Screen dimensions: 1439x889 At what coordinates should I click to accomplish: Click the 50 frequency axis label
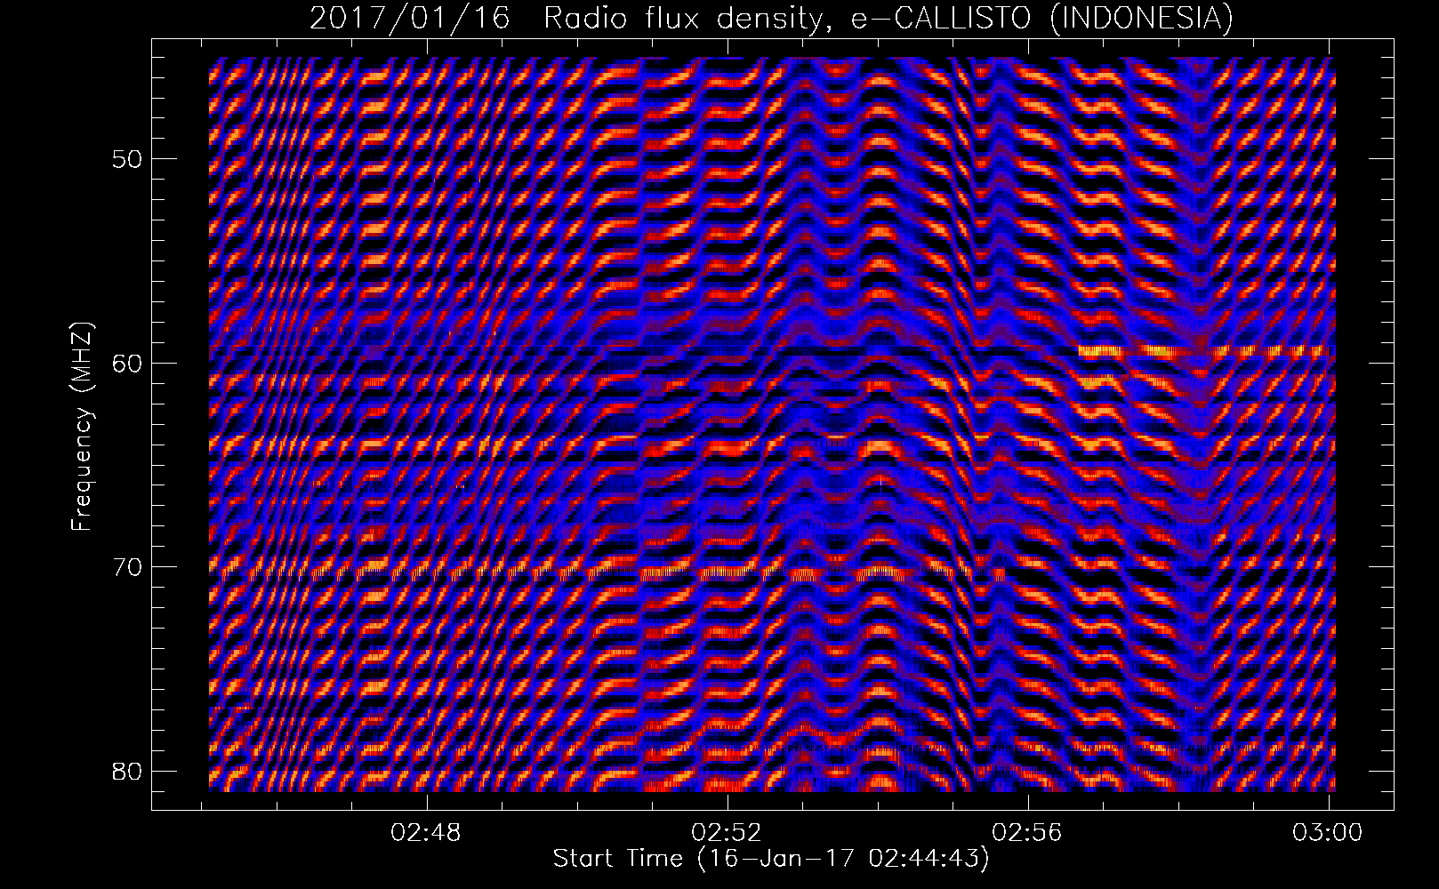128,159
